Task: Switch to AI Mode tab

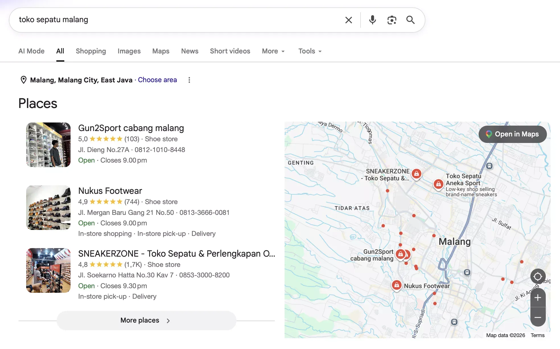Action: (x=31, y=51)
